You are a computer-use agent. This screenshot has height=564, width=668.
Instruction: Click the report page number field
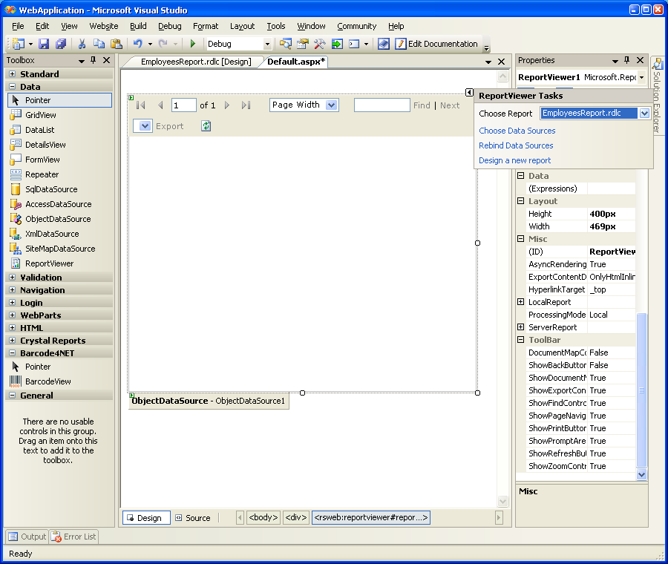click(183, 105)
